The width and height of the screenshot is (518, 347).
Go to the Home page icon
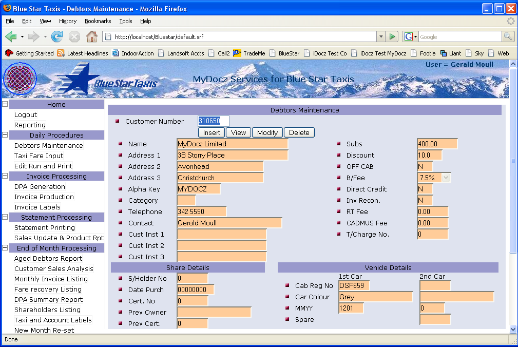[92, 36]
